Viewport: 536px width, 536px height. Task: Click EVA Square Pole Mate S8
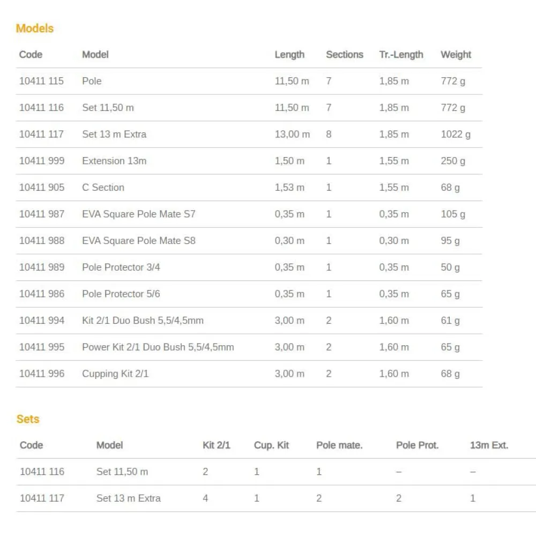pyautogui.click(x=139, y=241)
